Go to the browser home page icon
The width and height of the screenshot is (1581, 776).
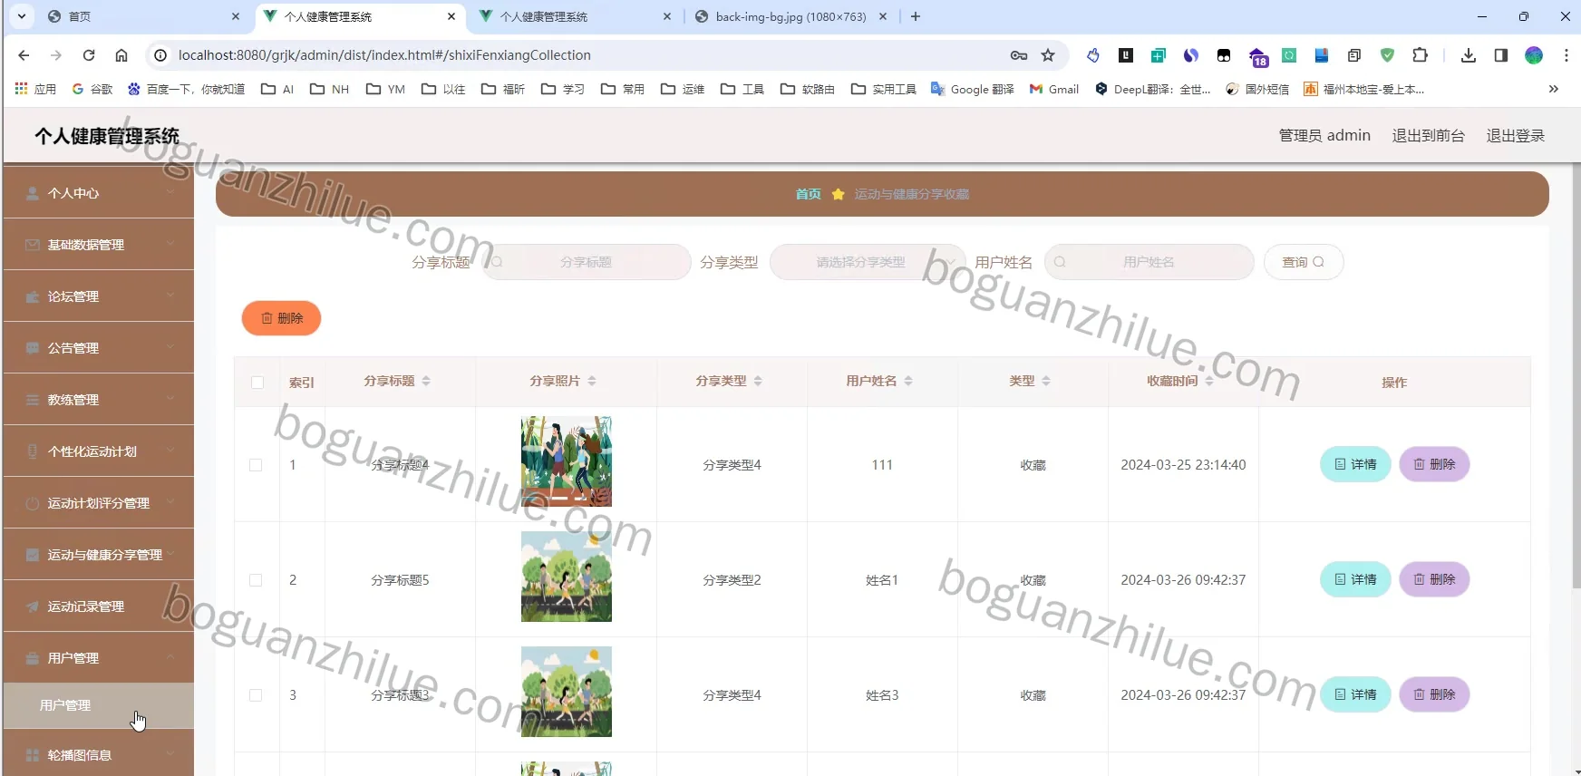(121, 55)
